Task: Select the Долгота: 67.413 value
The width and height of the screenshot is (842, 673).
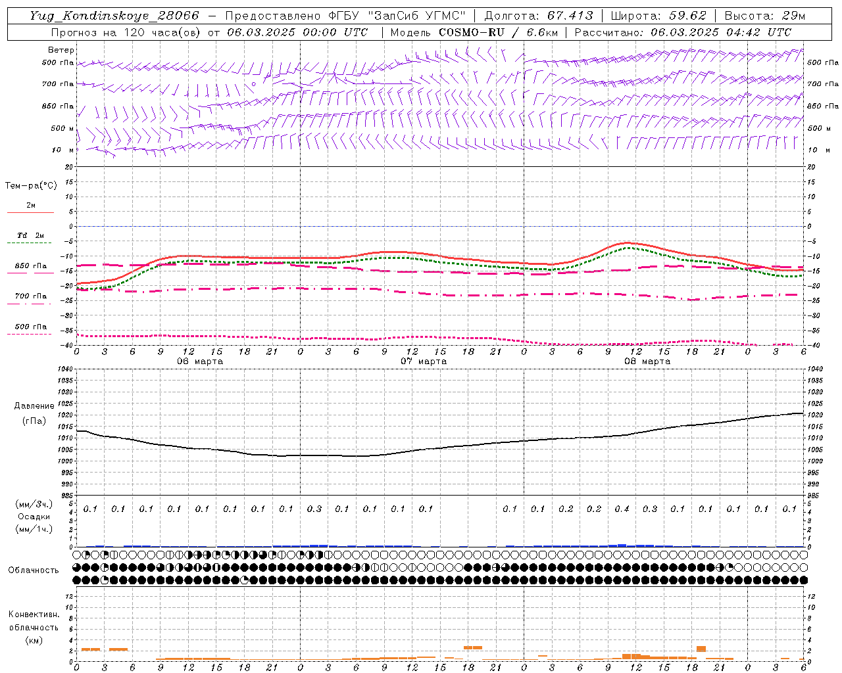Action: click(x=539, y=16)
